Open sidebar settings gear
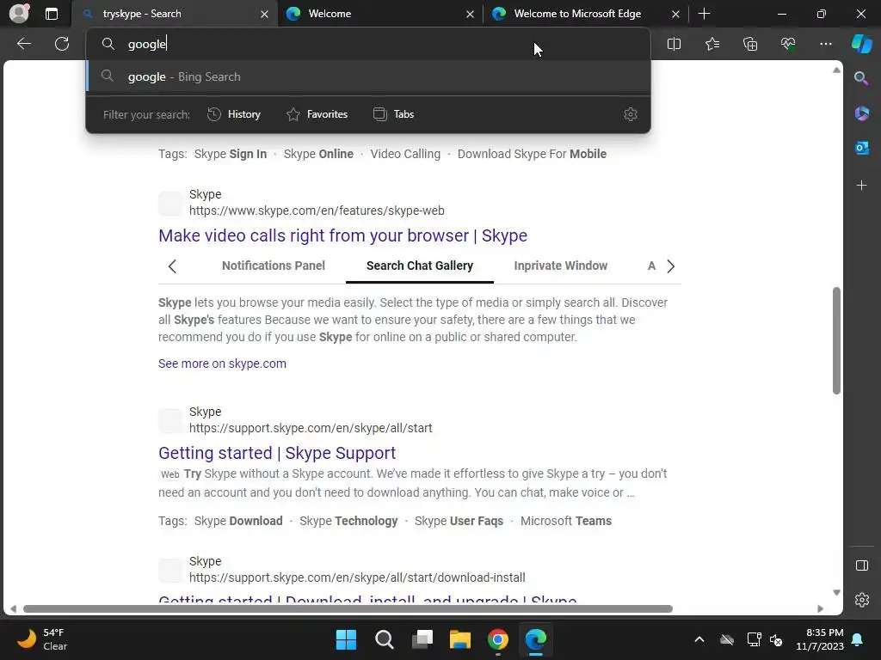Screen dimensions: 881x660 pyautogui.click(x=861, y=600)
